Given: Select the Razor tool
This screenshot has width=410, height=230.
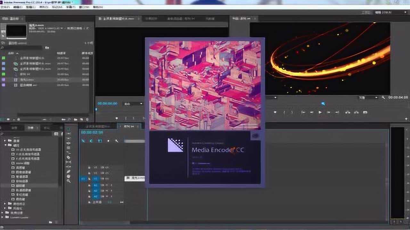Looking at the screenshot, I should click(69, 157).
